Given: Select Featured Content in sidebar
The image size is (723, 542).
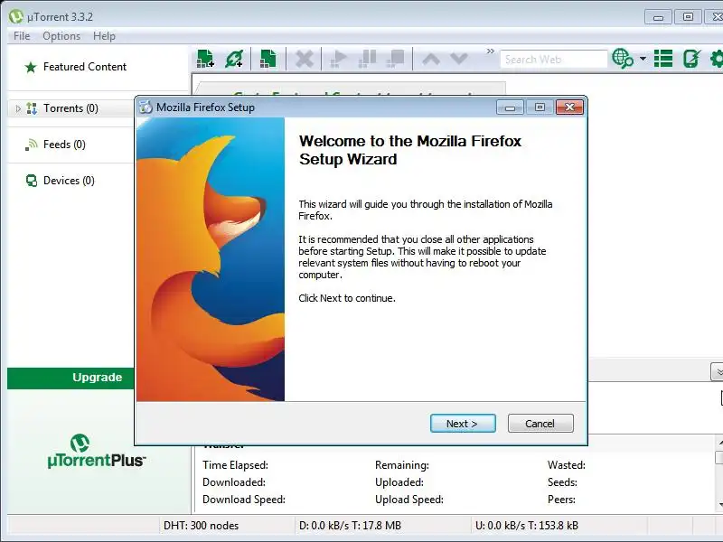Looking at the screenshot, I should point(85,67).
